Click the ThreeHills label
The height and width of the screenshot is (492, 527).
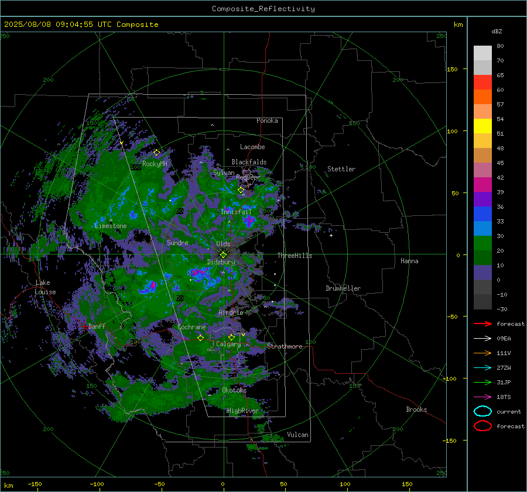[x=295, y=256]
